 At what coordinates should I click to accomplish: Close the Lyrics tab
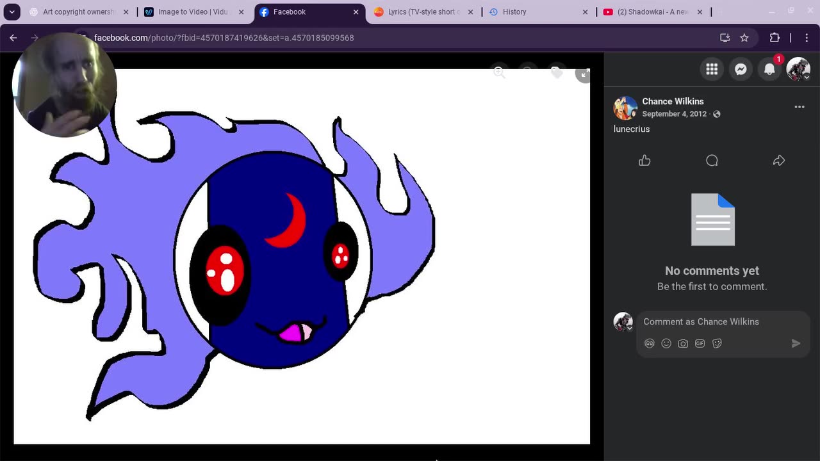(x=471, y=12)
